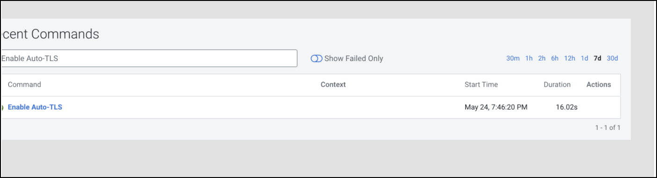Image resolution: width=657 pixels, height=178 pixels.
Task: Click the Command column header
Action: [x=24, y=85]
